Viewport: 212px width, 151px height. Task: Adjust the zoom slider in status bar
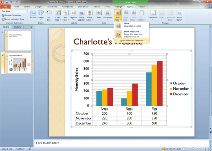193,149
